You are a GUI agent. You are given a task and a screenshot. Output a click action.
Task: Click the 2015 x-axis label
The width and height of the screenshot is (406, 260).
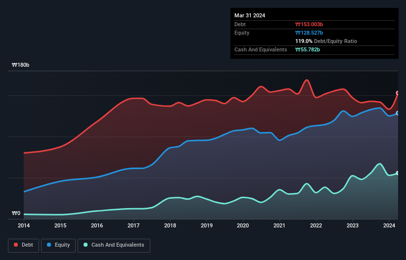[60, 225]
